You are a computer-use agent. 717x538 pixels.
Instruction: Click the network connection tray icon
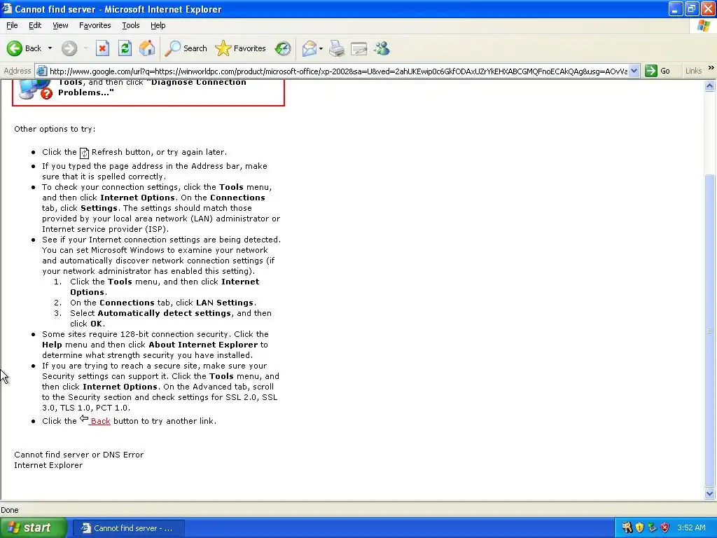(x=652, y=528)
